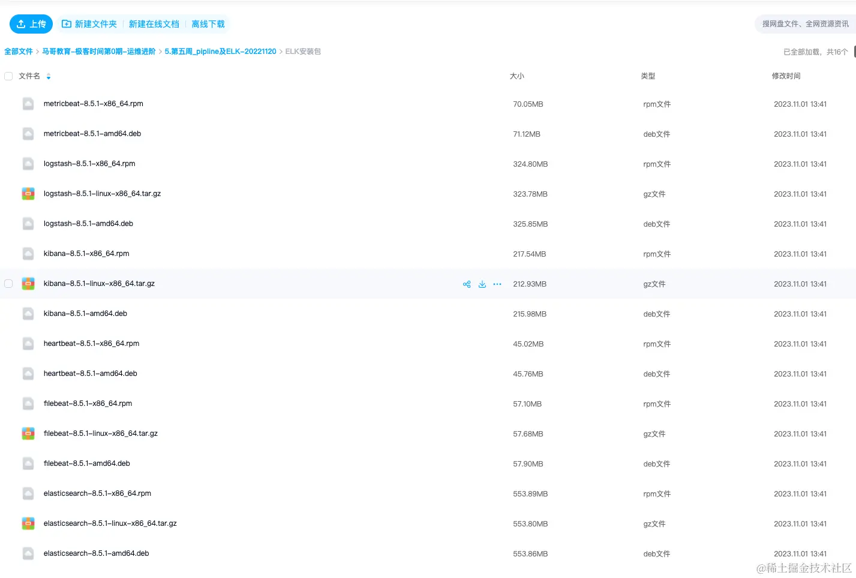Check the box for kibana-8.5.1-linux-x86_64.tar.gz
Viewport: 856px width, 578px height.
8,284
